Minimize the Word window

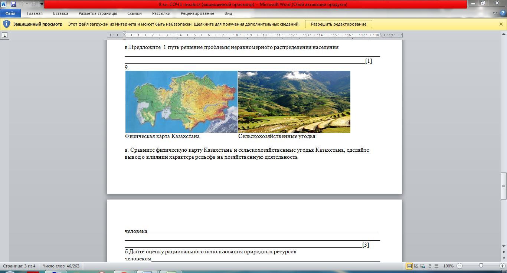[x=473, y=3]
